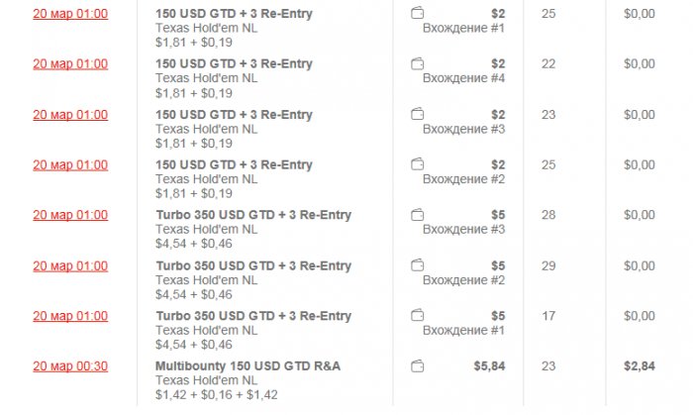Open date link for 150 USD GTD Вхождение #2
The image size is (693, 415).
pos(70,165)
